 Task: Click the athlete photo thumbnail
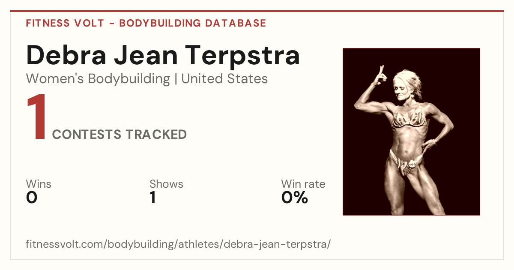point(411,132)
